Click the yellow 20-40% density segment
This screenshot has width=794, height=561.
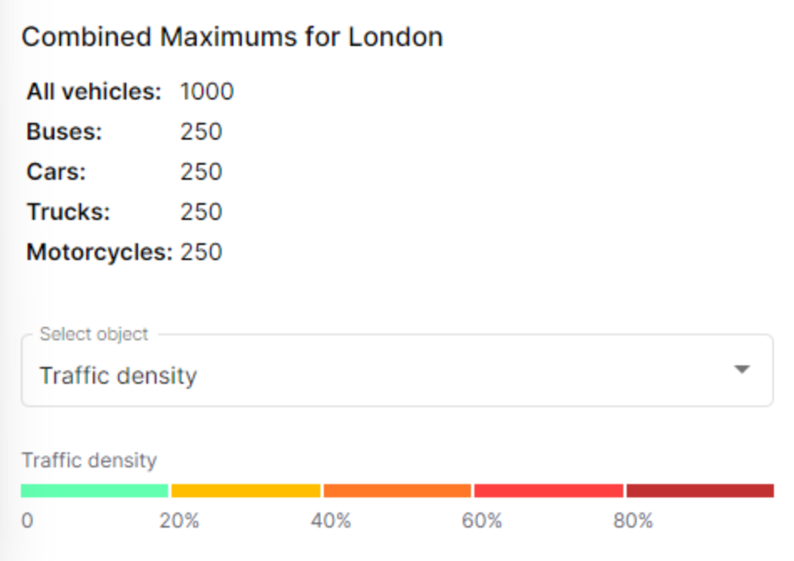point(246,491)
